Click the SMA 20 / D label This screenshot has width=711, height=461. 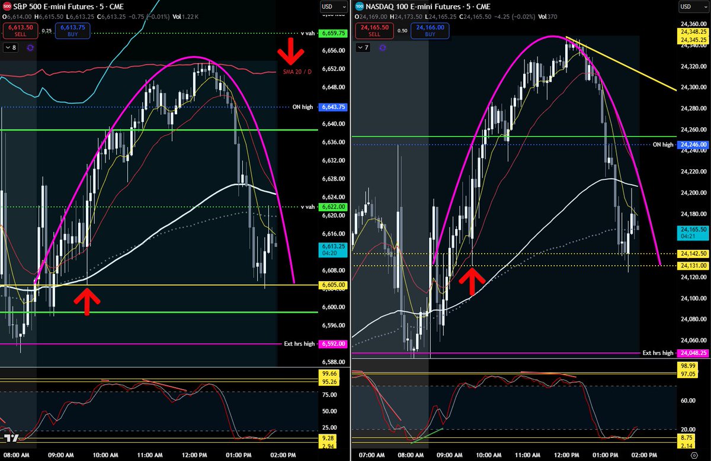tap(297, 71)
